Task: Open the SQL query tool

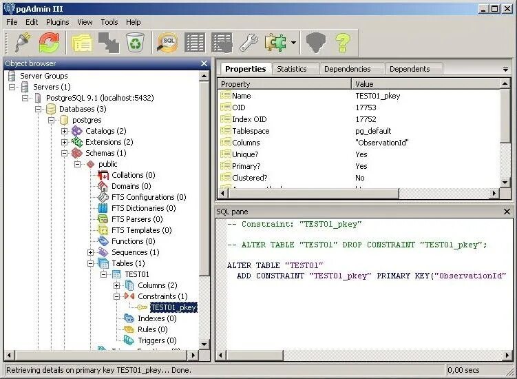Action: [x=167, y=43]
